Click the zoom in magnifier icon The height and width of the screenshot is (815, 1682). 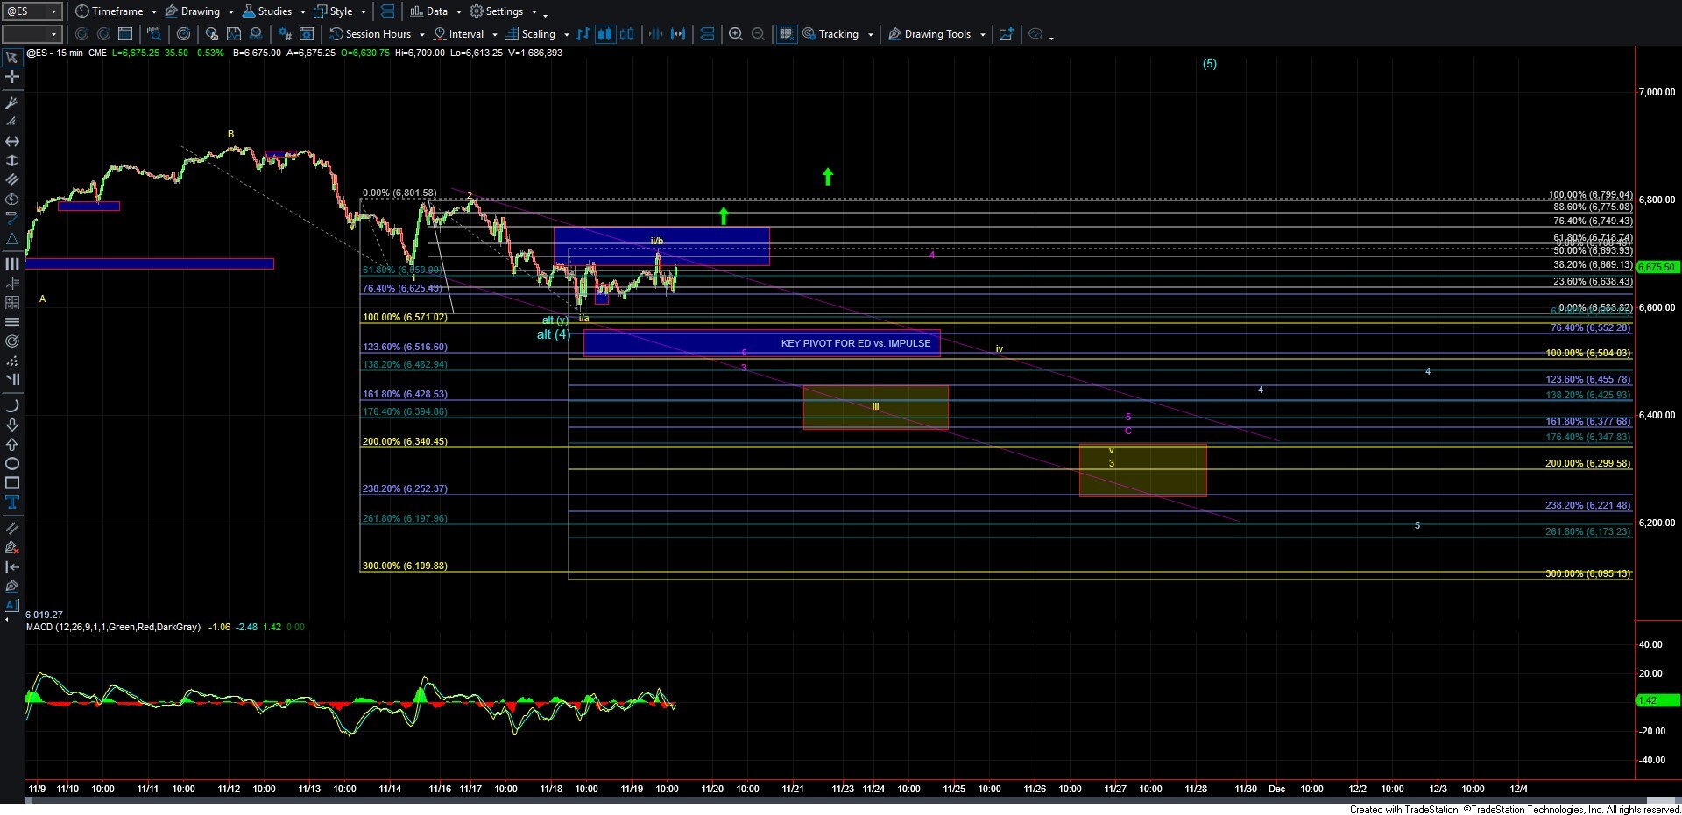pos(736,34)
